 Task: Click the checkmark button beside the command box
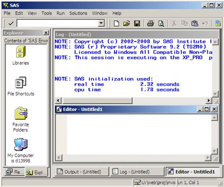click(x=11, y=24)
